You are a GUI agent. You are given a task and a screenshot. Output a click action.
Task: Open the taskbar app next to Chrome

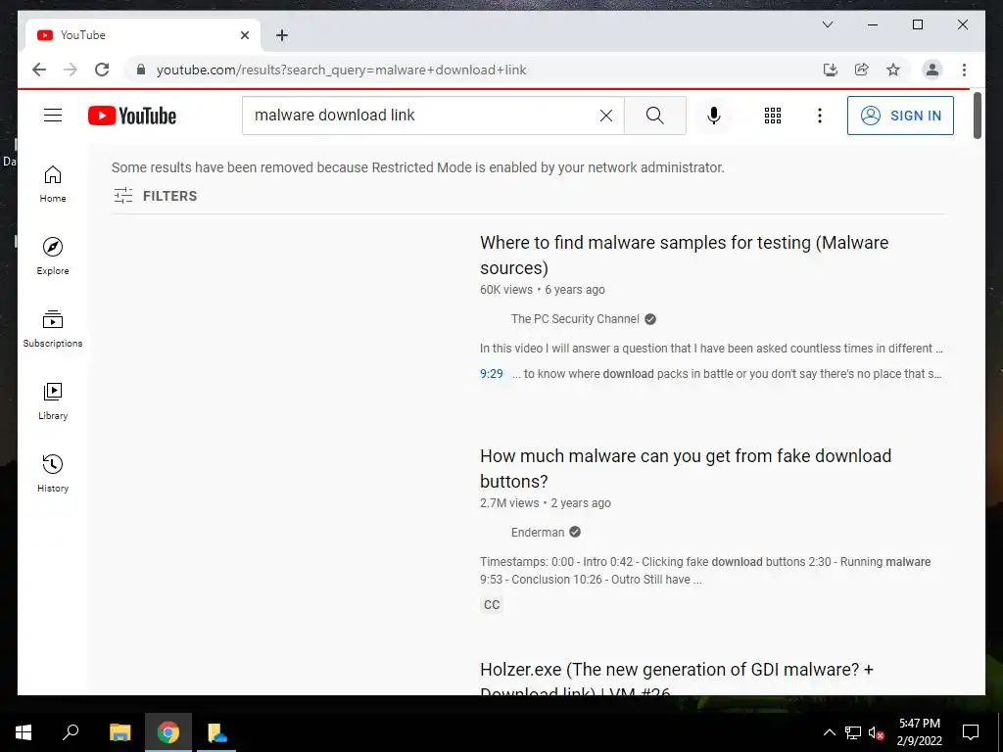coord(216,732)
